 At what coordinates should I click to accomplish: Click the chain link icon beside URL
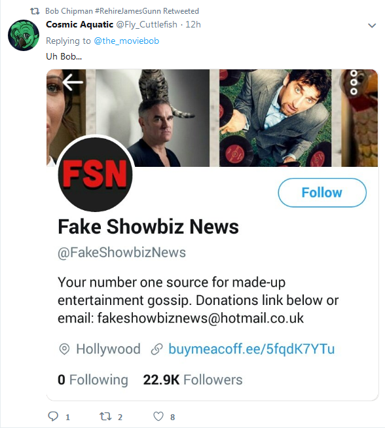[156, 349]
